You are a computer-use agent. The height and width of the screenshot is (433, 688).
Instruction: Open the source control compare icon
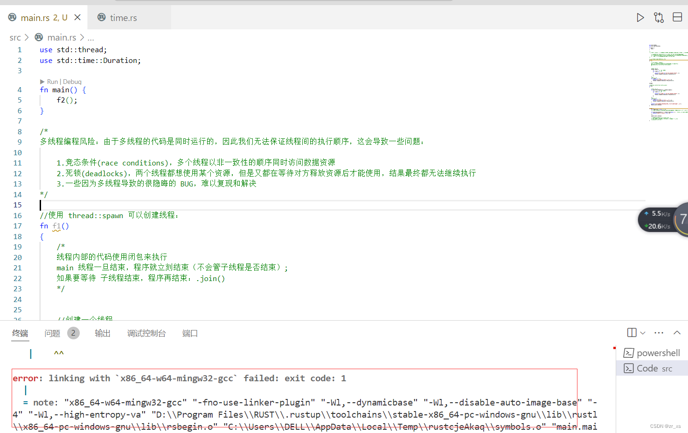point(659,17)
